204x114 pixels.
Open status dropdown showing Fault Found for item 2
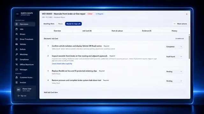(x=174, y=57)
